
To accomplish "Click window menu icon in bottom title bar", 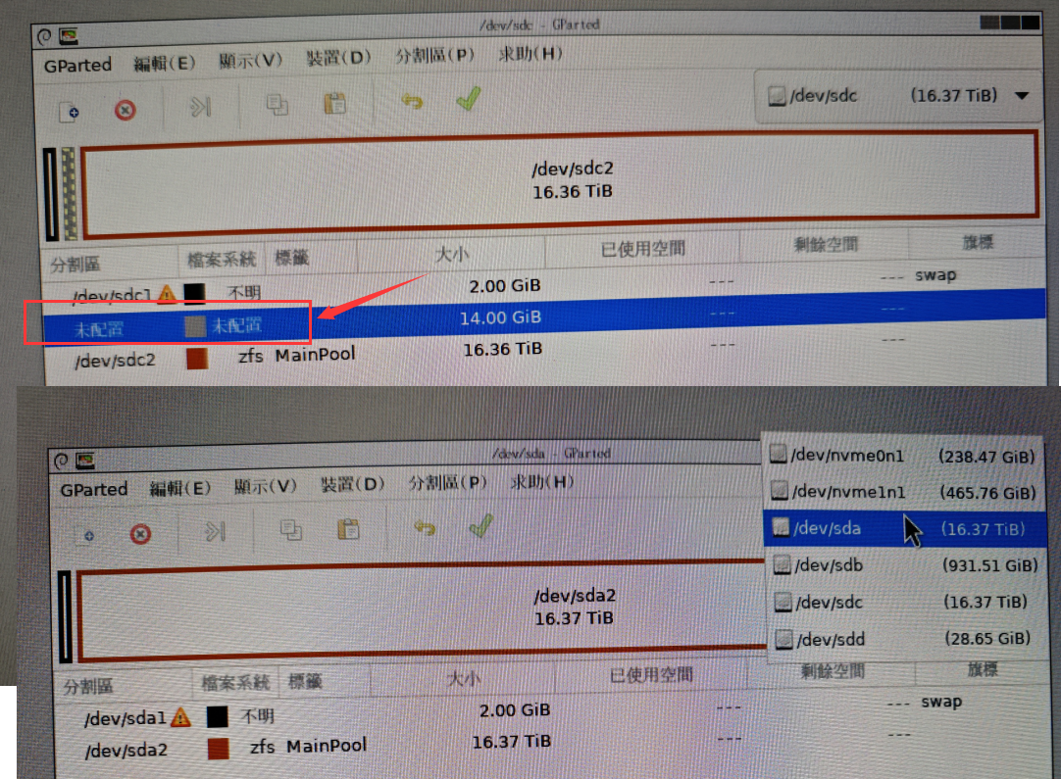I will pos(61,462).
